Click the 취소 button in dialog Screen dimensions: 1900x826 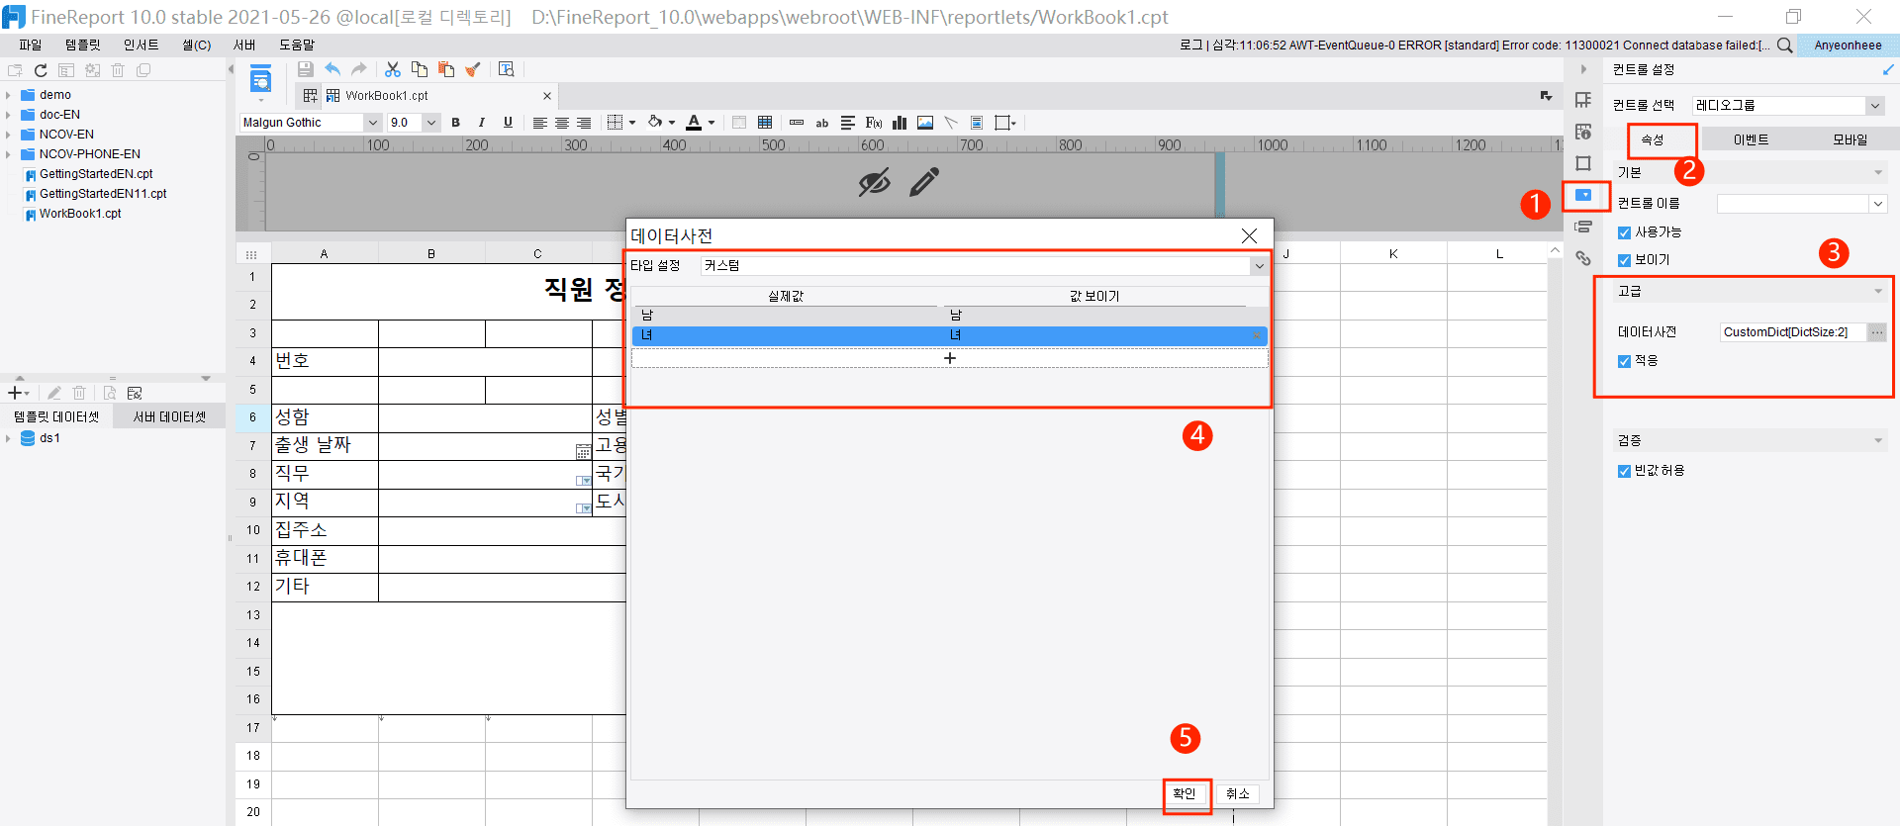pyautogui.click(x=1238, y=793)
